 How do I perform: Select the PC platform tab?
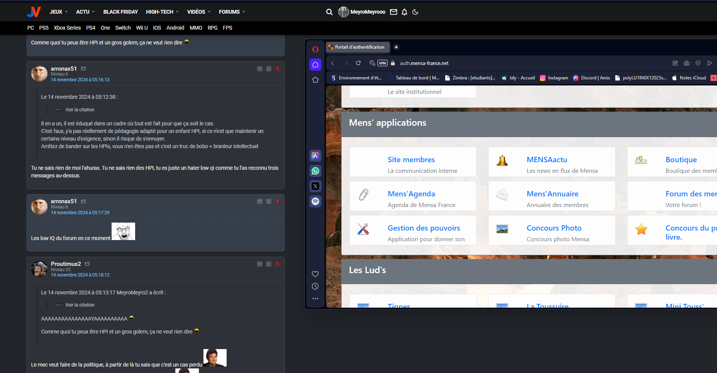pos(31,28)
